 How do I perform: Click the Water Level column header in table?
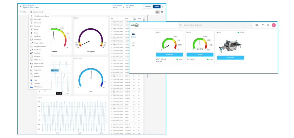click(134, 19)
